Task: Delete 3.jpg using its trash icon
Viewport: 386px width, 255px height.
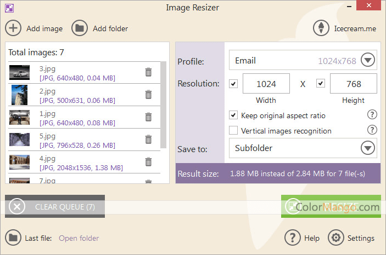Action: (148, 72)
